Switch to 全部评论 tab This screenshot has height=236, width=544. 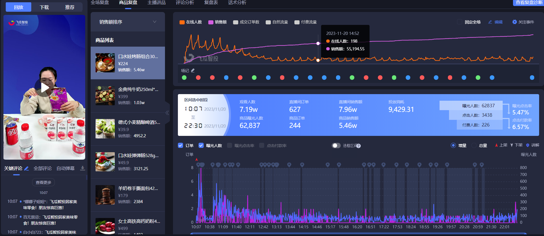point(42,168)
